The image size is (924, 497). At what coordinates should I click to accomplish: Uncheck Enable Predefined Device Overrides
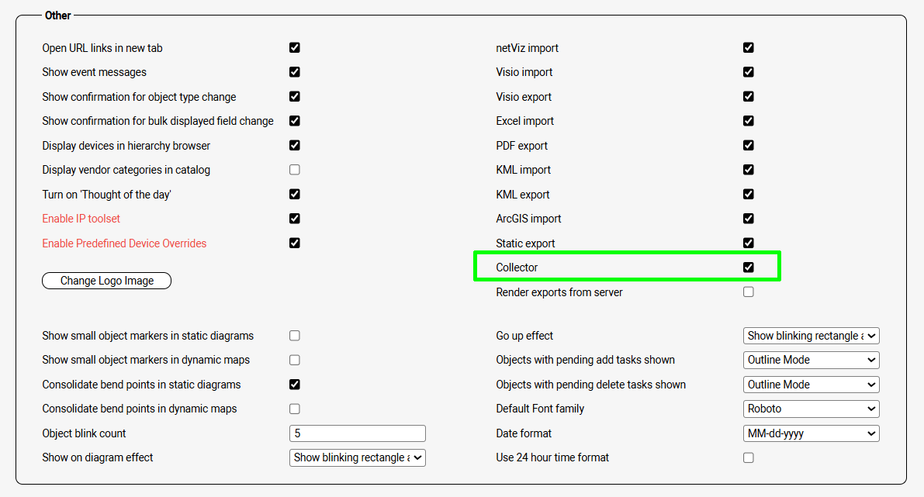point(295,243)
